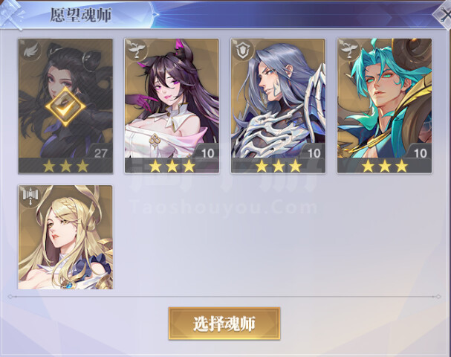
Task: Click the star rating under the selected card
Action: 65,166
